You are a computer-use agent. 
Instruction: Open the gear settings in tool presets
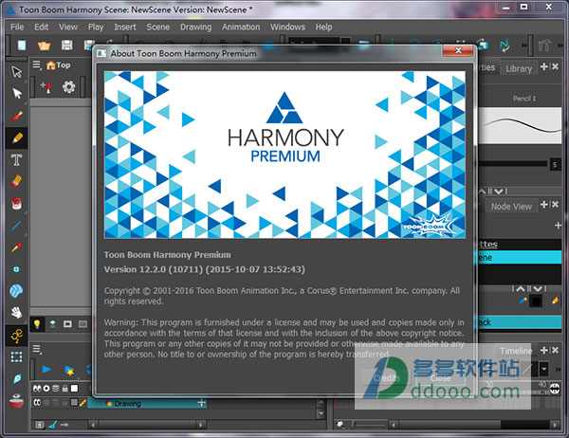pyautogui.click(x=68, y=86)
